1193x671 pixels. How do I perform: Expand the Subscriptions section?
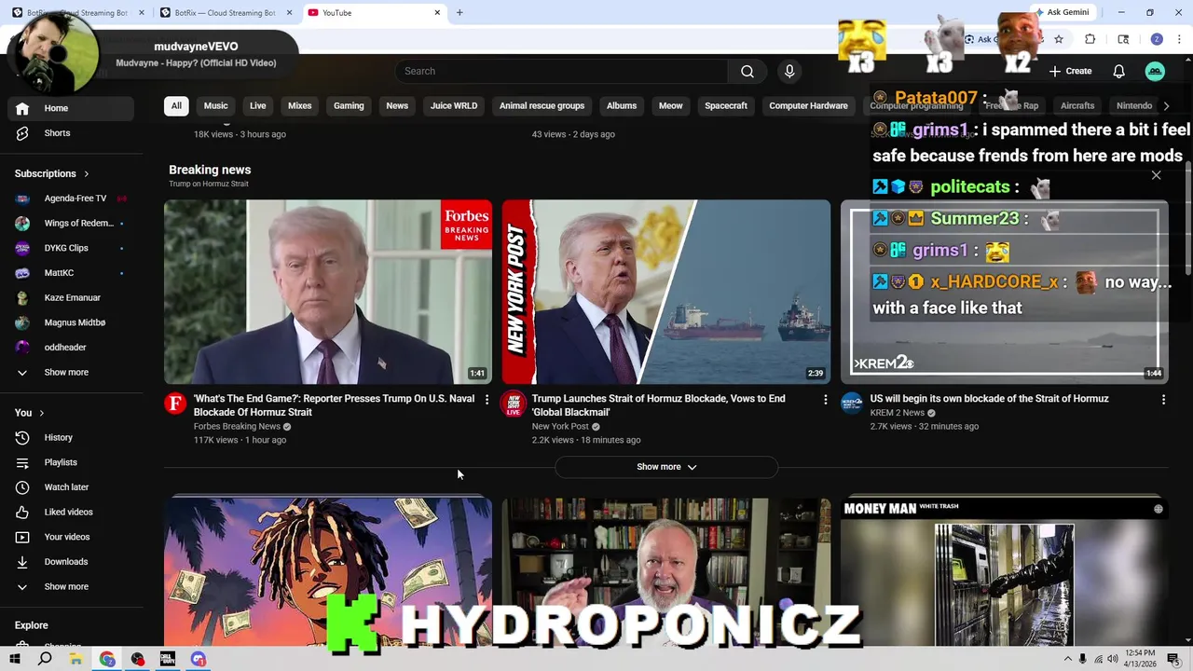click(52, 173)
